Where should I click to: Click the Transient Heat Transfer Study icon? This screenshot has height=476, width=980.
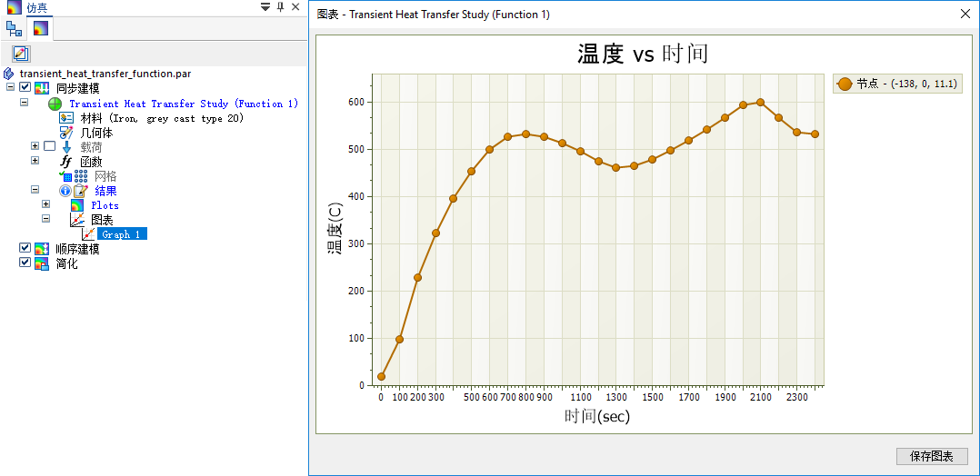(x=55, y=104)
